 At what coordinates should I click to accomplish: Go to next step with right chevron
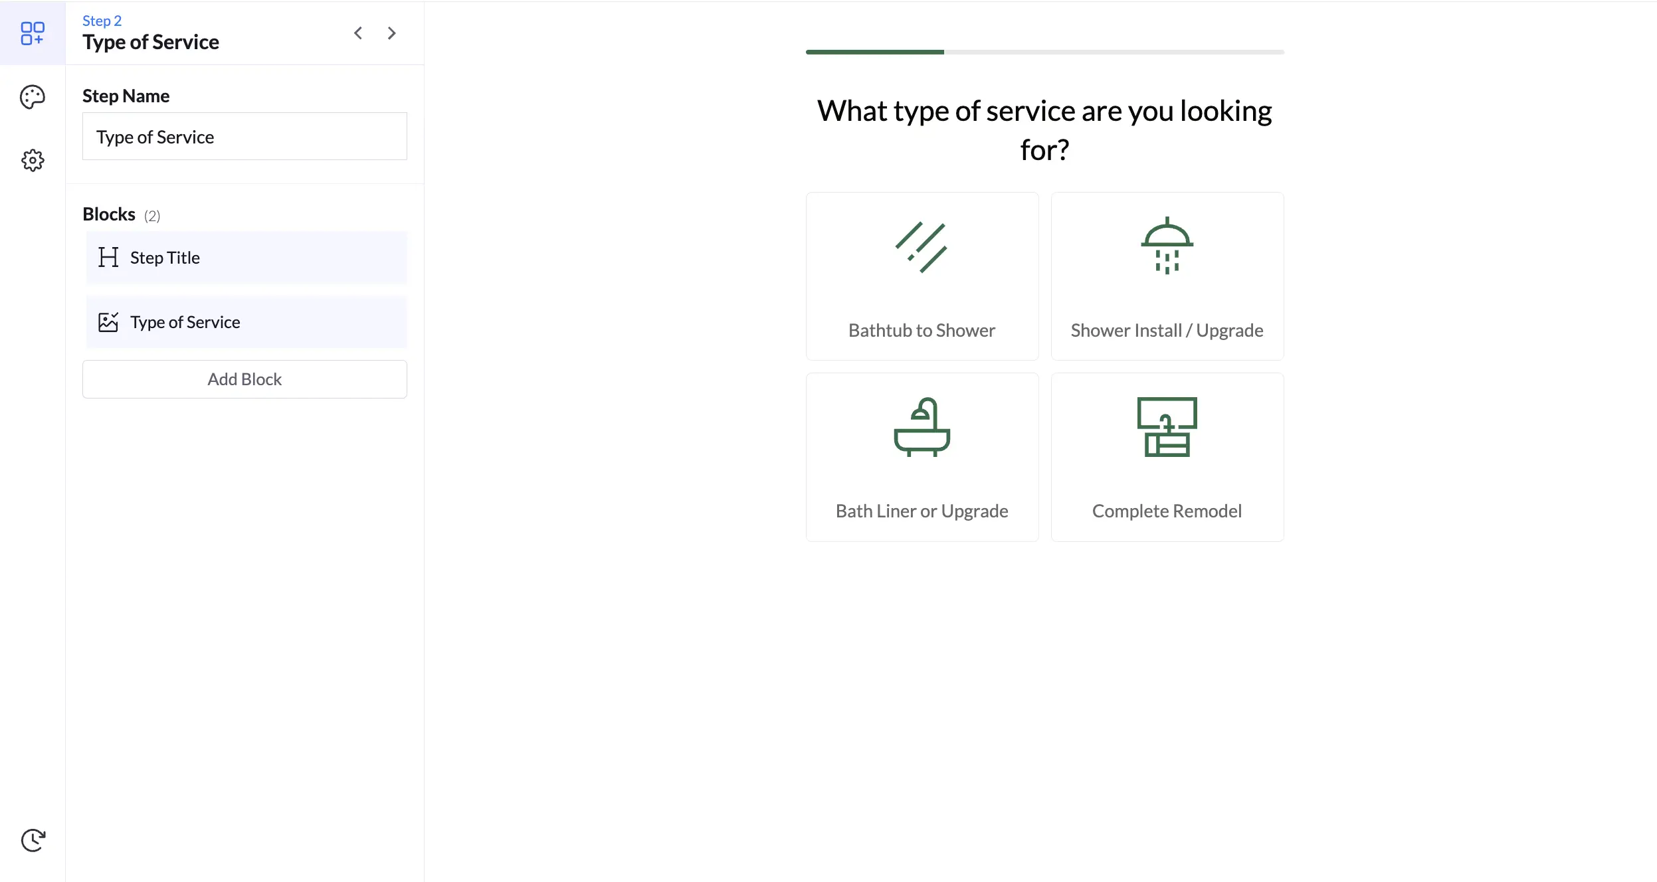point(391,33)
